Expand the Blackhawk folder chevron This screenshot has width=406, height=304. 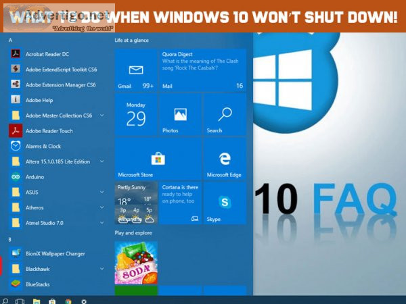click(102, 269)
